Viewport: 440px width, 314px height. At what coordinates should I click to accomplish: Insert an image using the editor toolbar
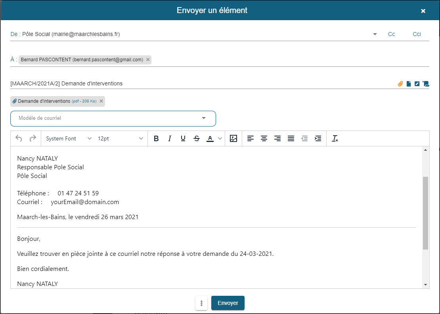click(x=233, y=138)
